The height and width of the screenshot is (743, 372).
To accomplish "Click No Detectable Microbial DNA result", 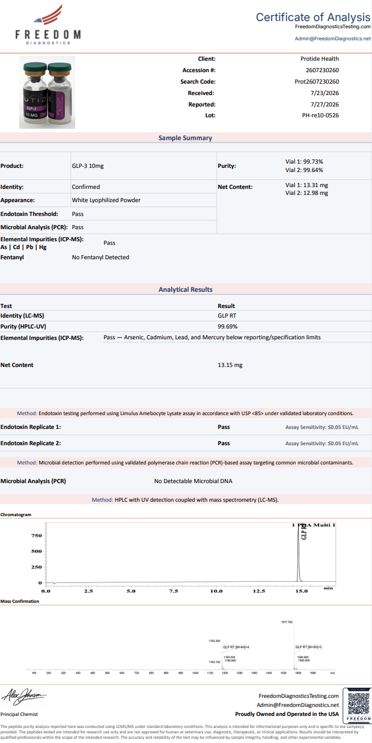I will 193,481.
